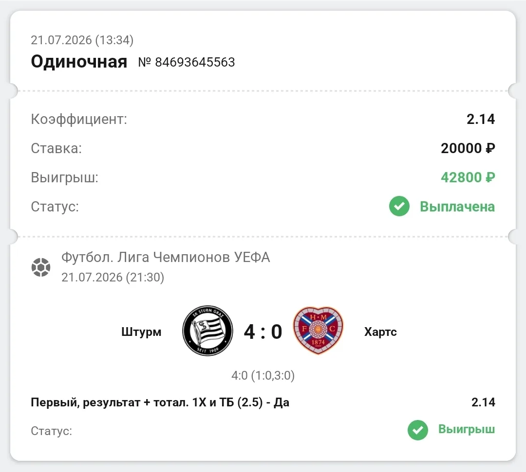Click the bet market 1Х и ТБ (2.5) line
The width and height of the screenshot is (526, 472).
pyautogui.click(x=160, y=402)
